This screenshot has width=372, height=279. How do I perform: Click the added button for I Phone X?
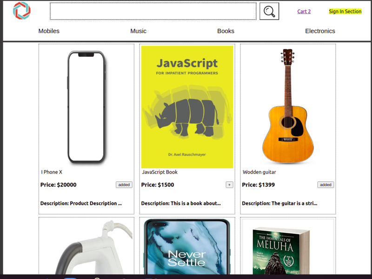click(x=124, y=185)
